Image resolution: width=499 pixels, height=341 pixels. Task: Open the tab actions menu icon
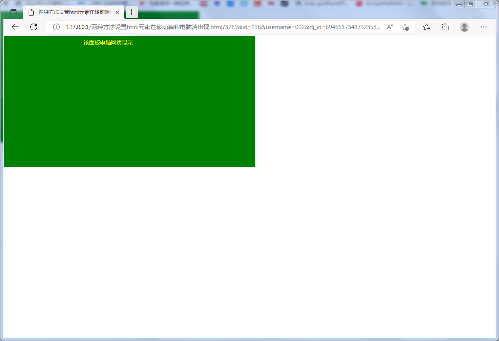pos(13,12)
